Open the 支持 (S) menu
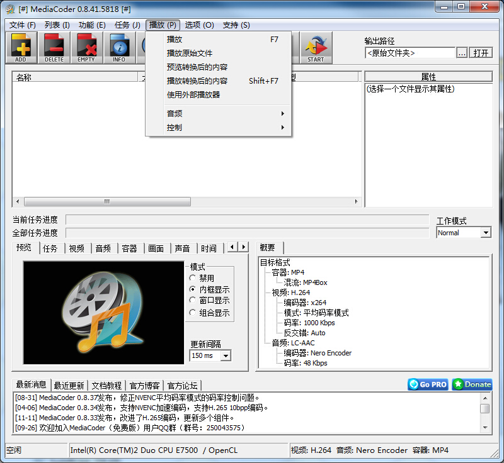Viewport: 504px width, 463px height. point(236,25)
